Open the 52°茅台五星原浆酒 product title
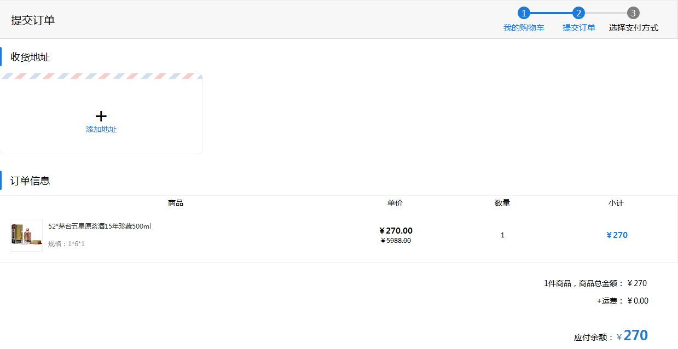Screen dimensions: 678x349 (100, 226)
